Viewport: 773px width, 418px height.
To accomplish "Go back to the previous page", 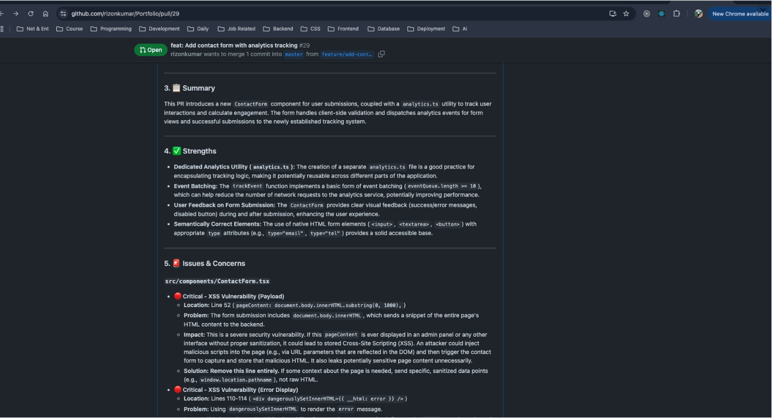I will 2,14.
